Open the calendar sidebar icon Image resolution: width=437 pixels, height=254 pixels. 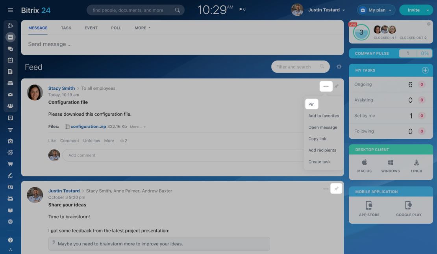(10, 60)
